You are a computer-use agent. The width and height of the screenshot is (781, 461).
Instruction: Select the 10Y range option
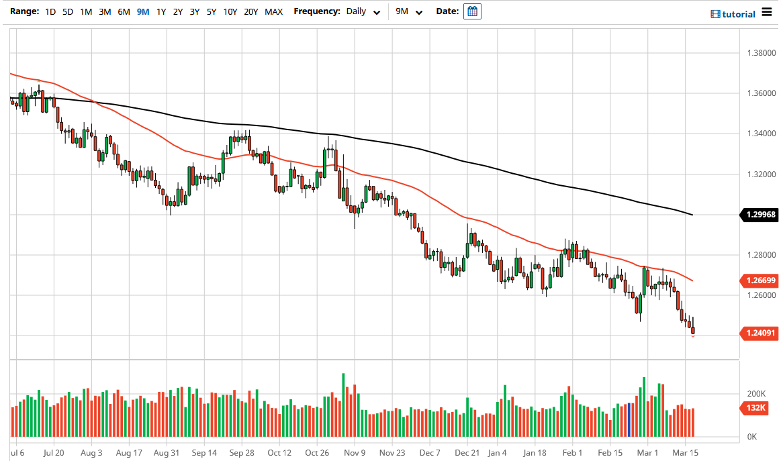coord(229,11)
